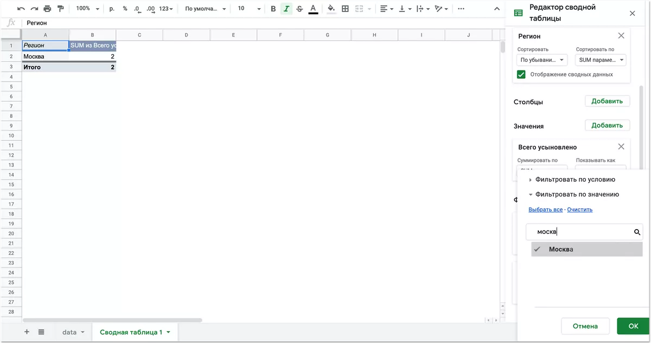Click the Undo arrow icon
This screenshot has width=651, height=343.
[x=21, y=9]
